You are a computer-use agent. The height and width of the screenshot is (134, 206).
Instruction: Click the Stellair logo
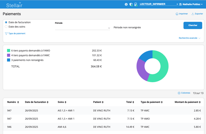14,5
